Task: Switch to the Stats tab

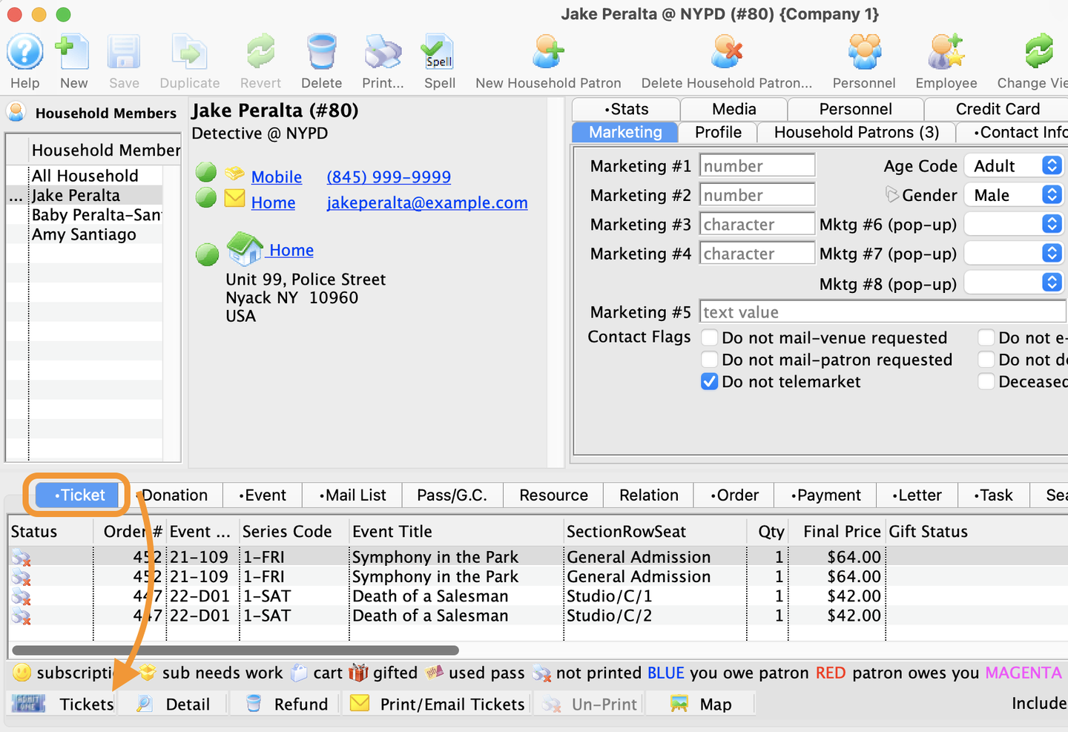Action: pyautogui.click(x=626, y=109)
